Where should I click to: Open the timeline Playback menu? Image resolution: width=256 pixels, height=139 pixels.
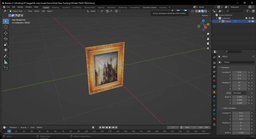[x=14, y=127]
